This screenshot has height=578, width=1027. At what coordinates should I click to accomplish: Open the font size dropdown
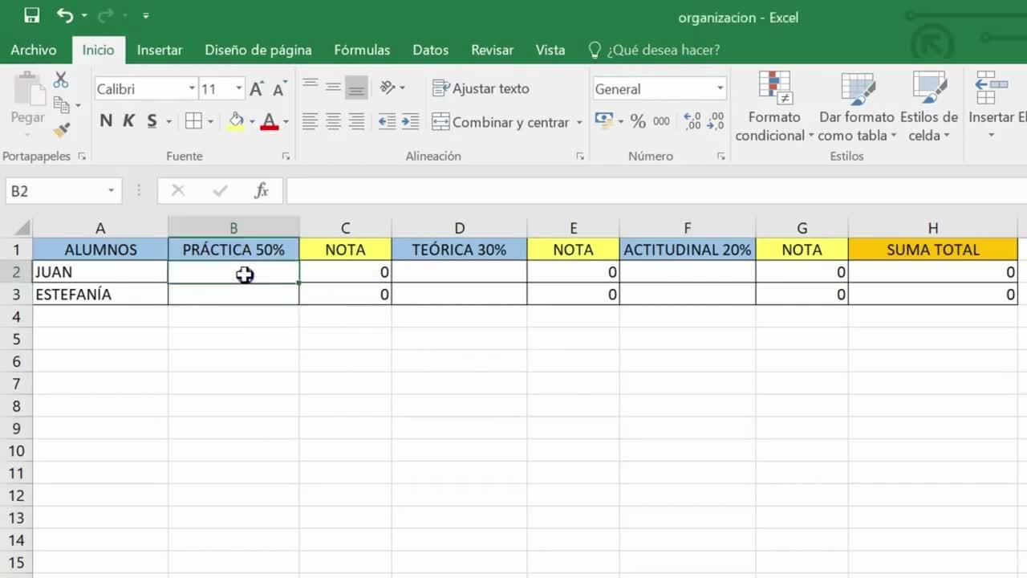239,89
